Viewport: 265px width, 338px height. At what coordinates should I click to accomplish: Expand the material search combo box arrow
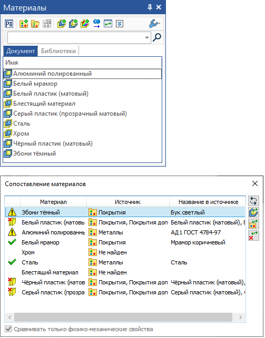[x=147, y=37]
